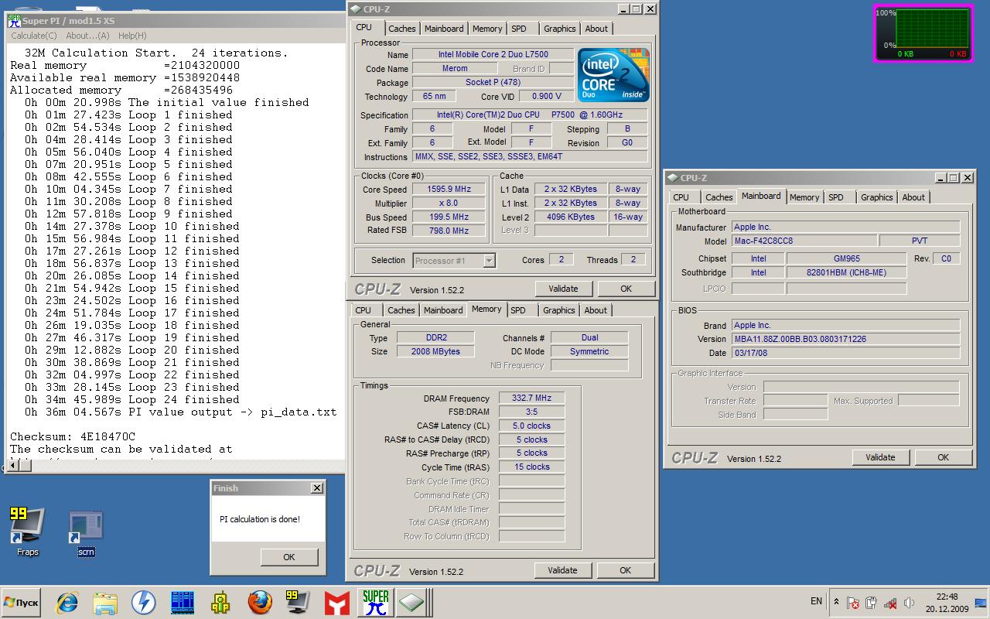Image resolution: width=990 pixels, height=619 pixels.
Task: Click Validate in the right CPU-Z Mainboard window
Action: (x=880, y=457)
